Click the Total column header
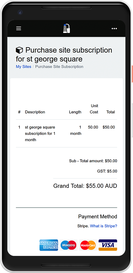 tap(111, 112)
